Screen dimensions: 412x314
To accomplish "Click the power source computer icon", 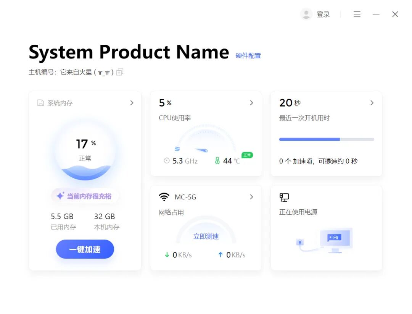I will [x=284, y=197].
